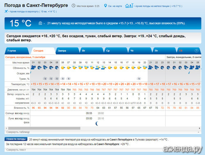The width and height of the screenshot is (205, 155).
Task: Click the Температура, °C row label
Action: pyautogui.click(x=20, y=84)
